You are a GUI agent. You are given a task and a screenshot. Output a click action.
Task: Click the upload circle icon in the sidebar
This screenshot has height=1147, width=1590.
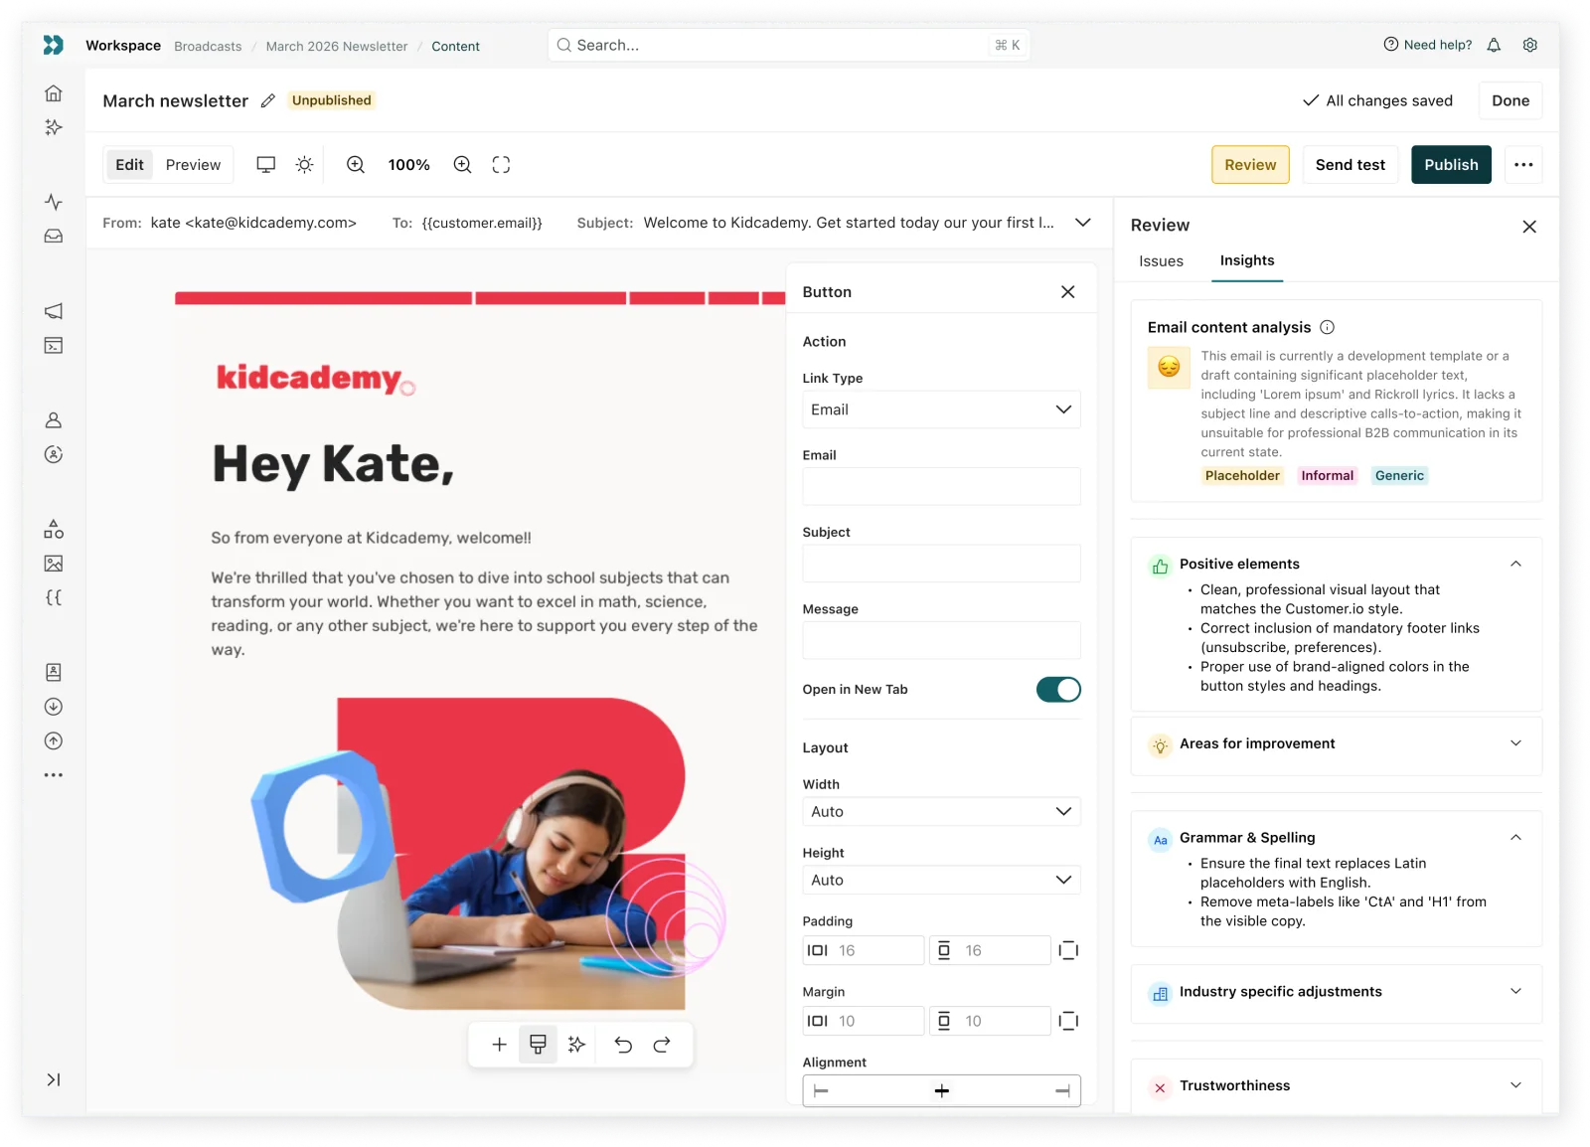[54, 741]
